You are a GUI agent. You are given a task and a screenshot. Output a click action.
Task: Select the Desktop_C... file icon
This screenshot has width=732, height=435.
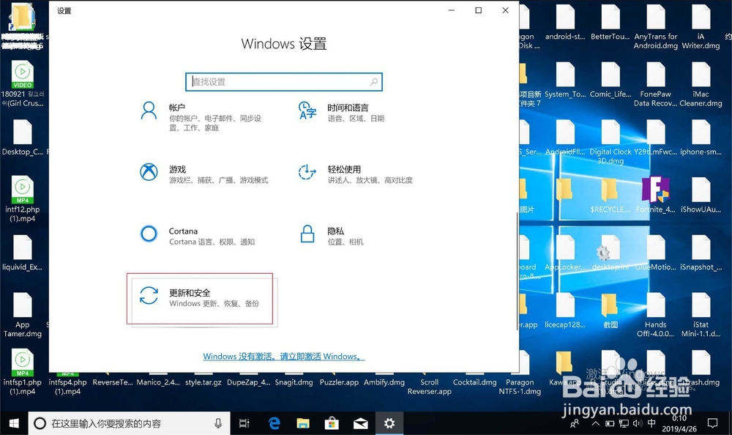[x=23, y=138]
